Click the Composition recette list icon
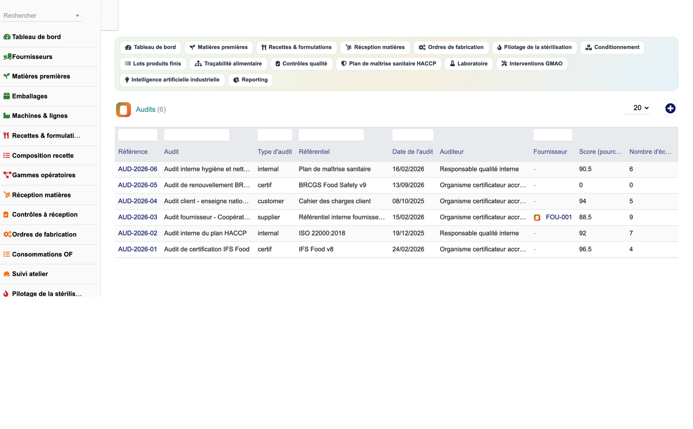 point(7,155)
